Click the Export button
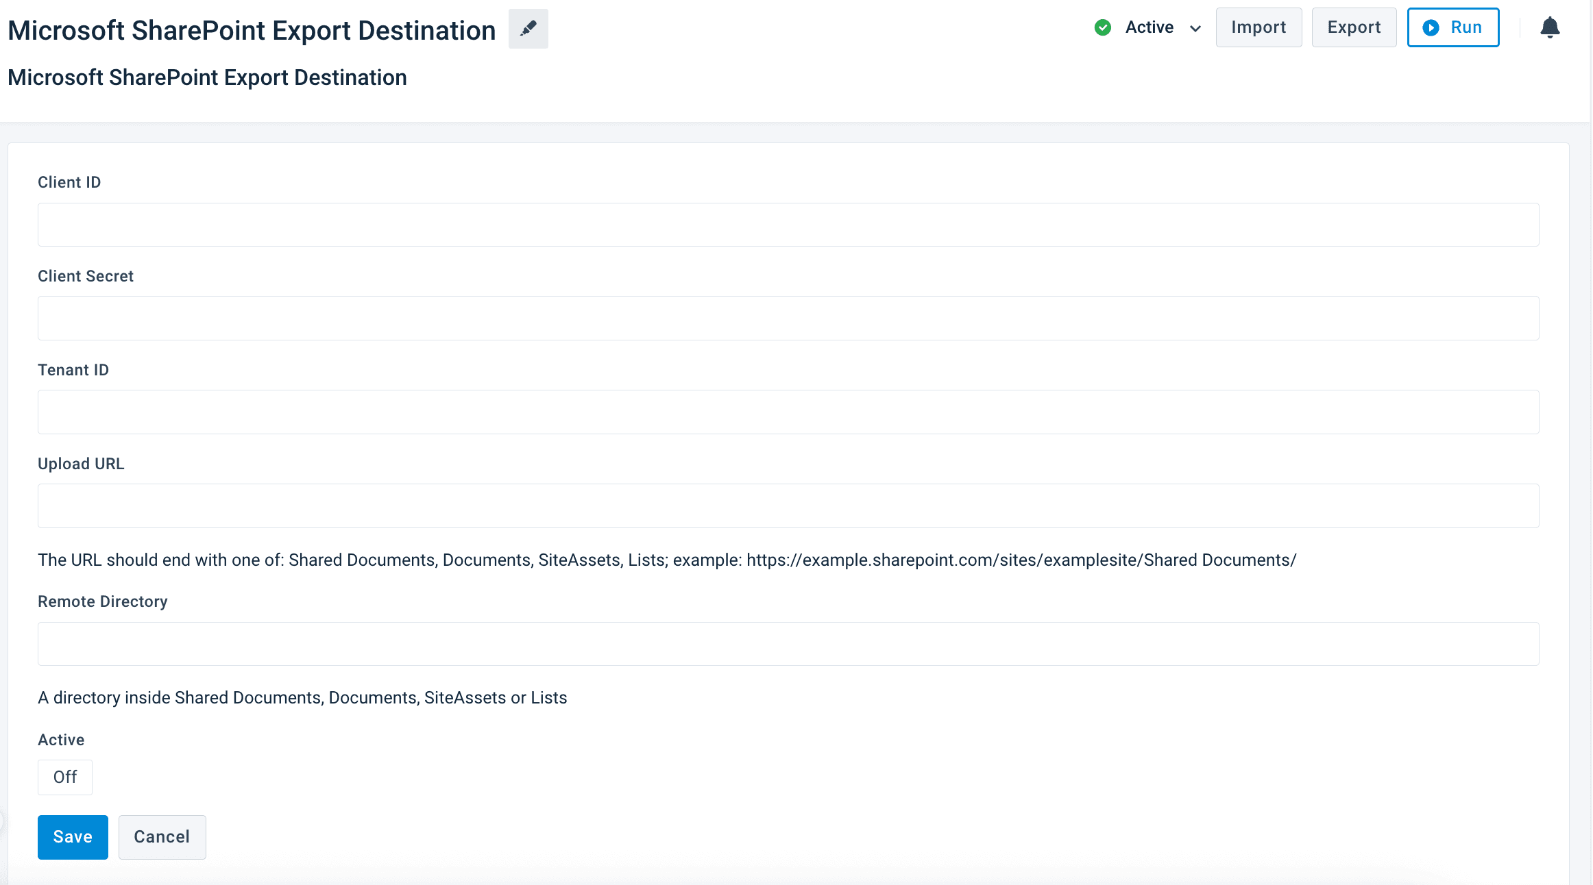The height and width of the screenshot is (885, 1593). 1353,27
